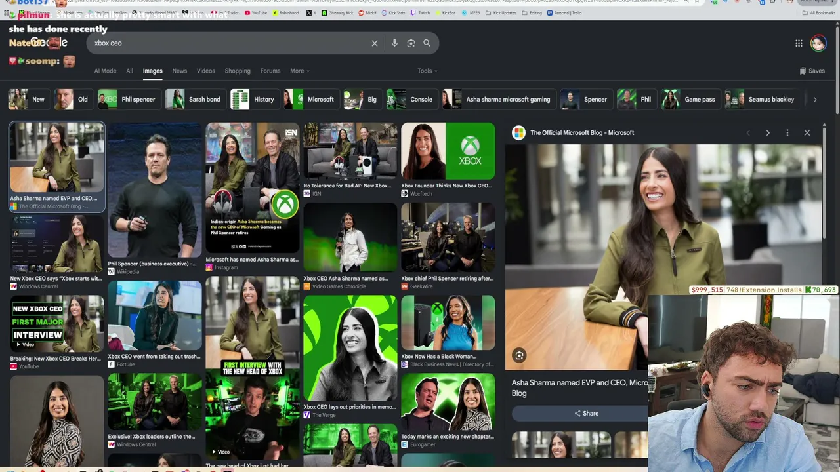
Task: Open YouTube bookmark
Action: (256, 13)
